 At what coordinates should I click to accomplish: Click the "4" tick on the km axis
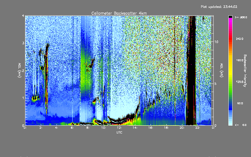(x=23, y=16)
